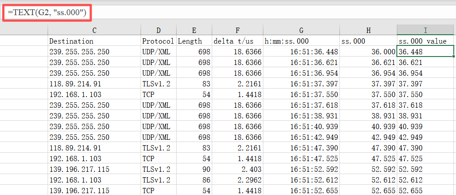Select cell showing 16:51:52.612
This screenshot has height=195, width=456.
click(x=301, y=179)
